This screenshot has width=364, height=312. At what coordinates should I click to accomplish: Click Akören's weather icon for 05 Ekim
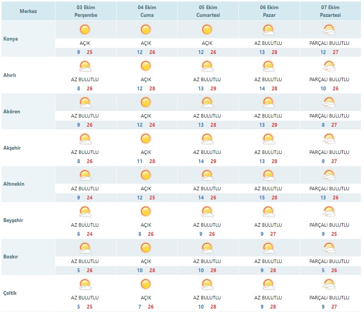[x=207, y=102]
